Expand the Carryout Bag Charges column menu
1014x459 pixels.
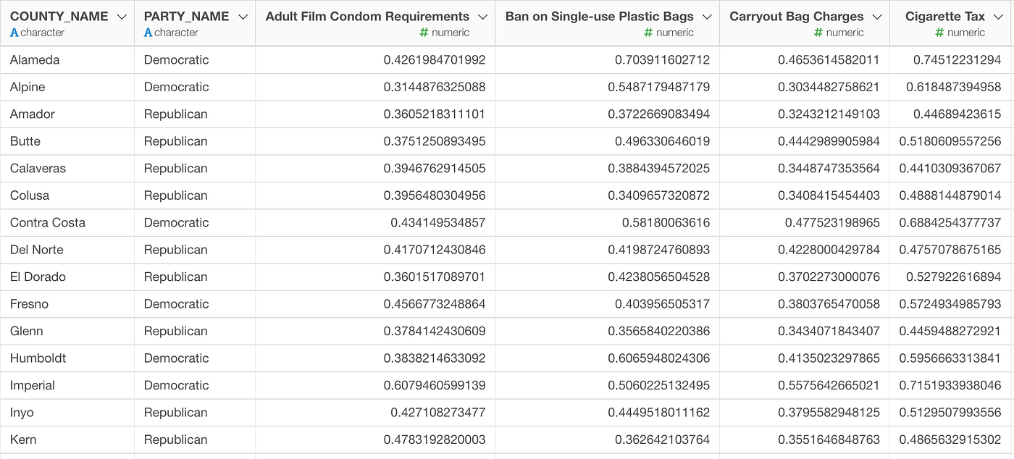coord(877,17)
